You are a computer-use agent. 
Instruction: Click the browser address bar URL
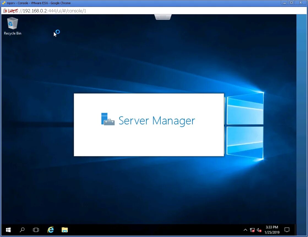(47, 11)
